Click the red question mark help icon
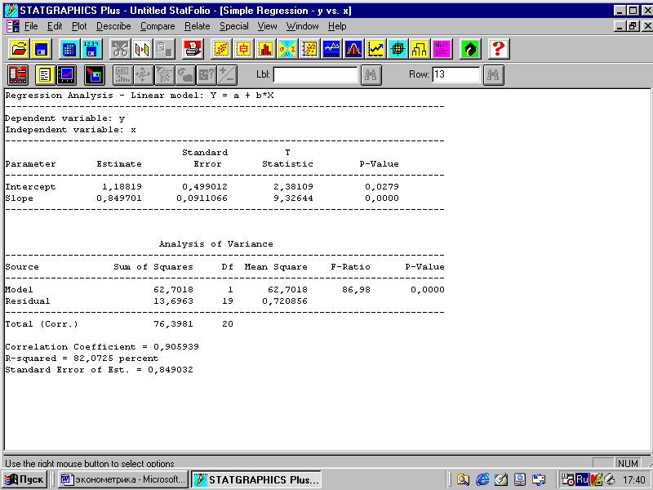Image resolution: width=653 pixels, height=490 pixels. pyautogui.click(x=498, y=49)
